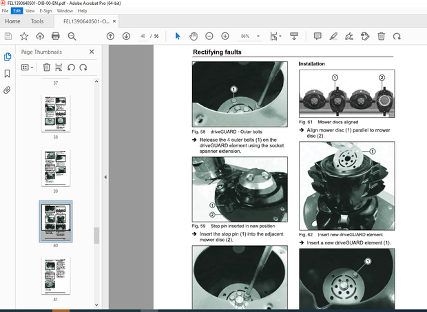
Task: Switch to Tools tab
Action: click(x=37, y=21)
